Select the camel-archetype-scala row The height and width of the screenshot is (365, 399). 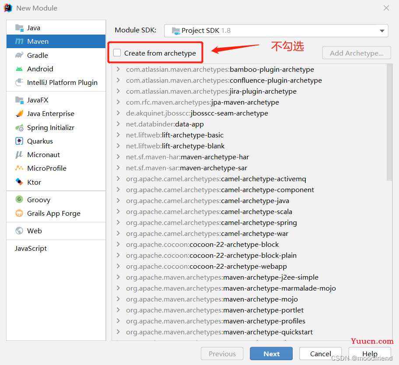pyautogui.click(x=249, y=211)
